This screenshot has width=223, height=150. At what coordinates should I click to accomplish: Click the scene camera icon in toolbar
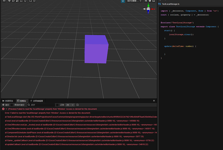(x=146, y=1)
